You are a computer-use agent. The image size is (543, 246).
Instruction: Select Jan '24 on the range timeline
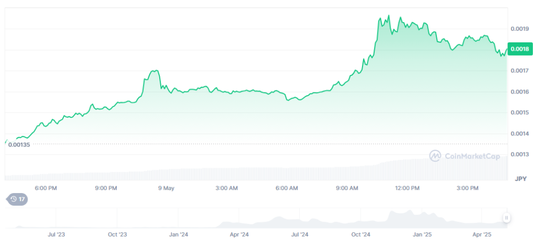pos(178,234)
